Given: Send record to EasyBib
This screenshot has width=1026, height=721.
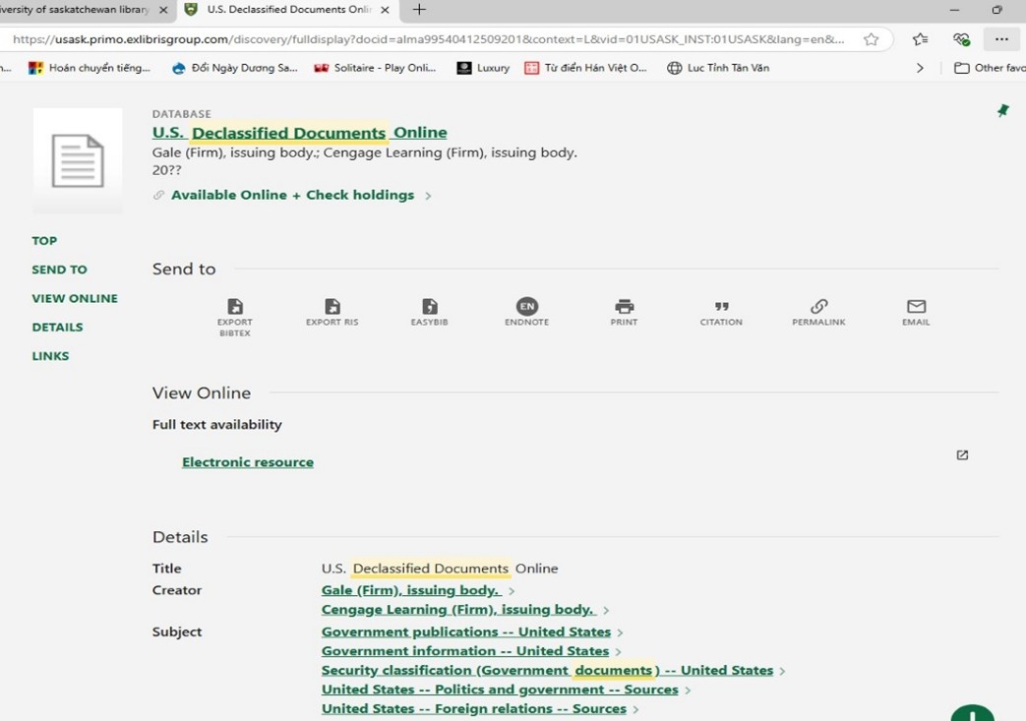Looking at the screenshot, I should point(429,307).
